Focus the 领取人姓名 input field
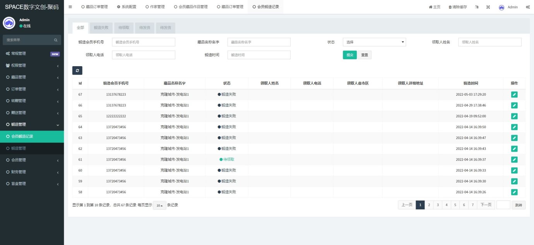The height and width of the screenshot is (245, 534). point(490,42)
